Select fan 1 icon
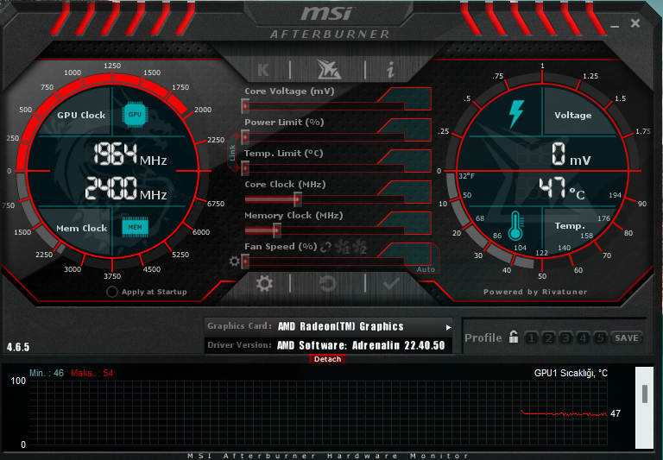This screenshot has width=663, height=460. (x=343, y=248)
